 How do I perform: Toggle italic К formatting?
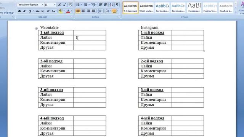pyautogui.click(x=24, y=11)
